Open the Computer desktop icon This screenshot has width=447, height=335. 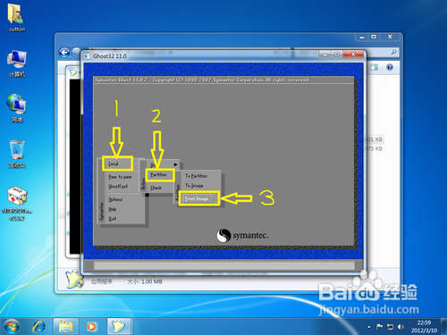(17, 63)
